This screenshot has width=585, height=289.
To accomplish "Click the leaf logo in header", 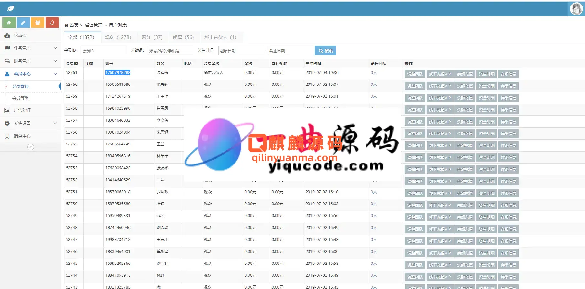I will click(x=10, y=9).
